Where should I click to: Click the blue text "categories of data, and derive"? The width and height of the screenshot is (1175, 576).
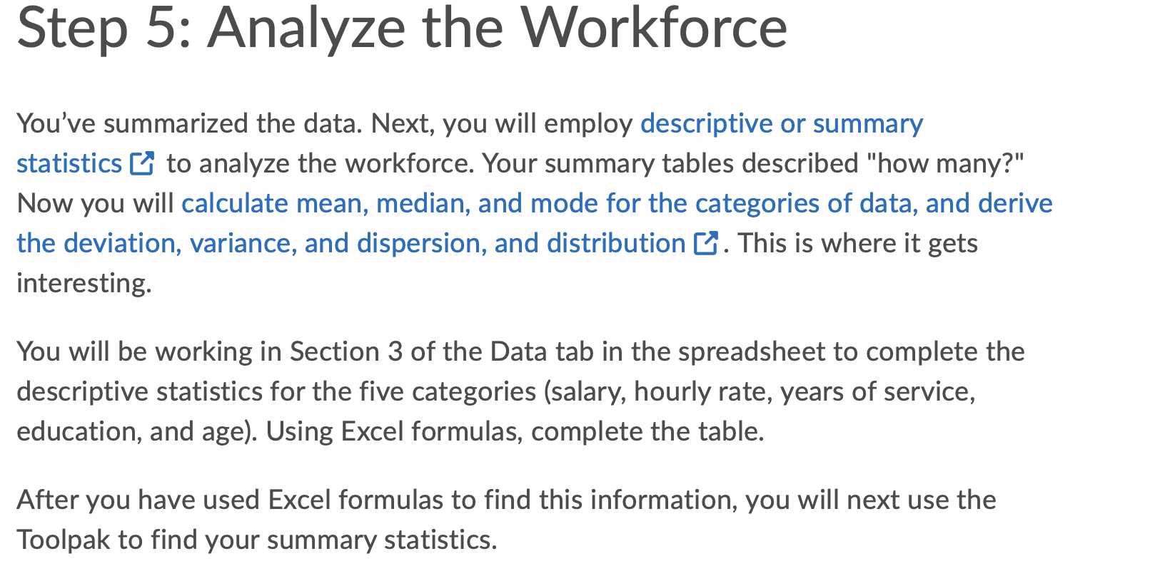[874, 204]
